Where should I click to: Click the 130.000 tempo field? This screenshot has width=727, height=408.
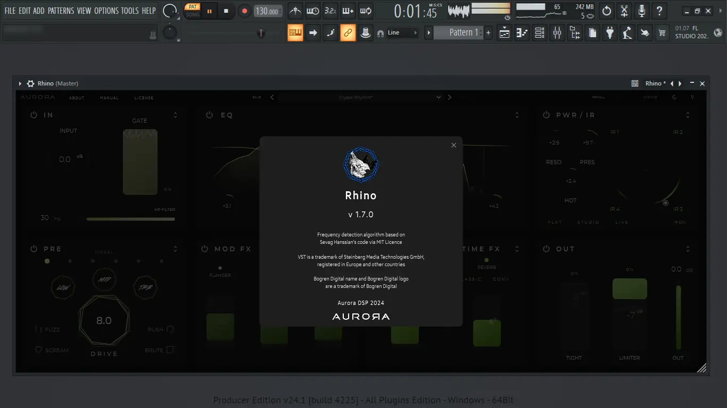pyautogui.click(x=268, y=11)
